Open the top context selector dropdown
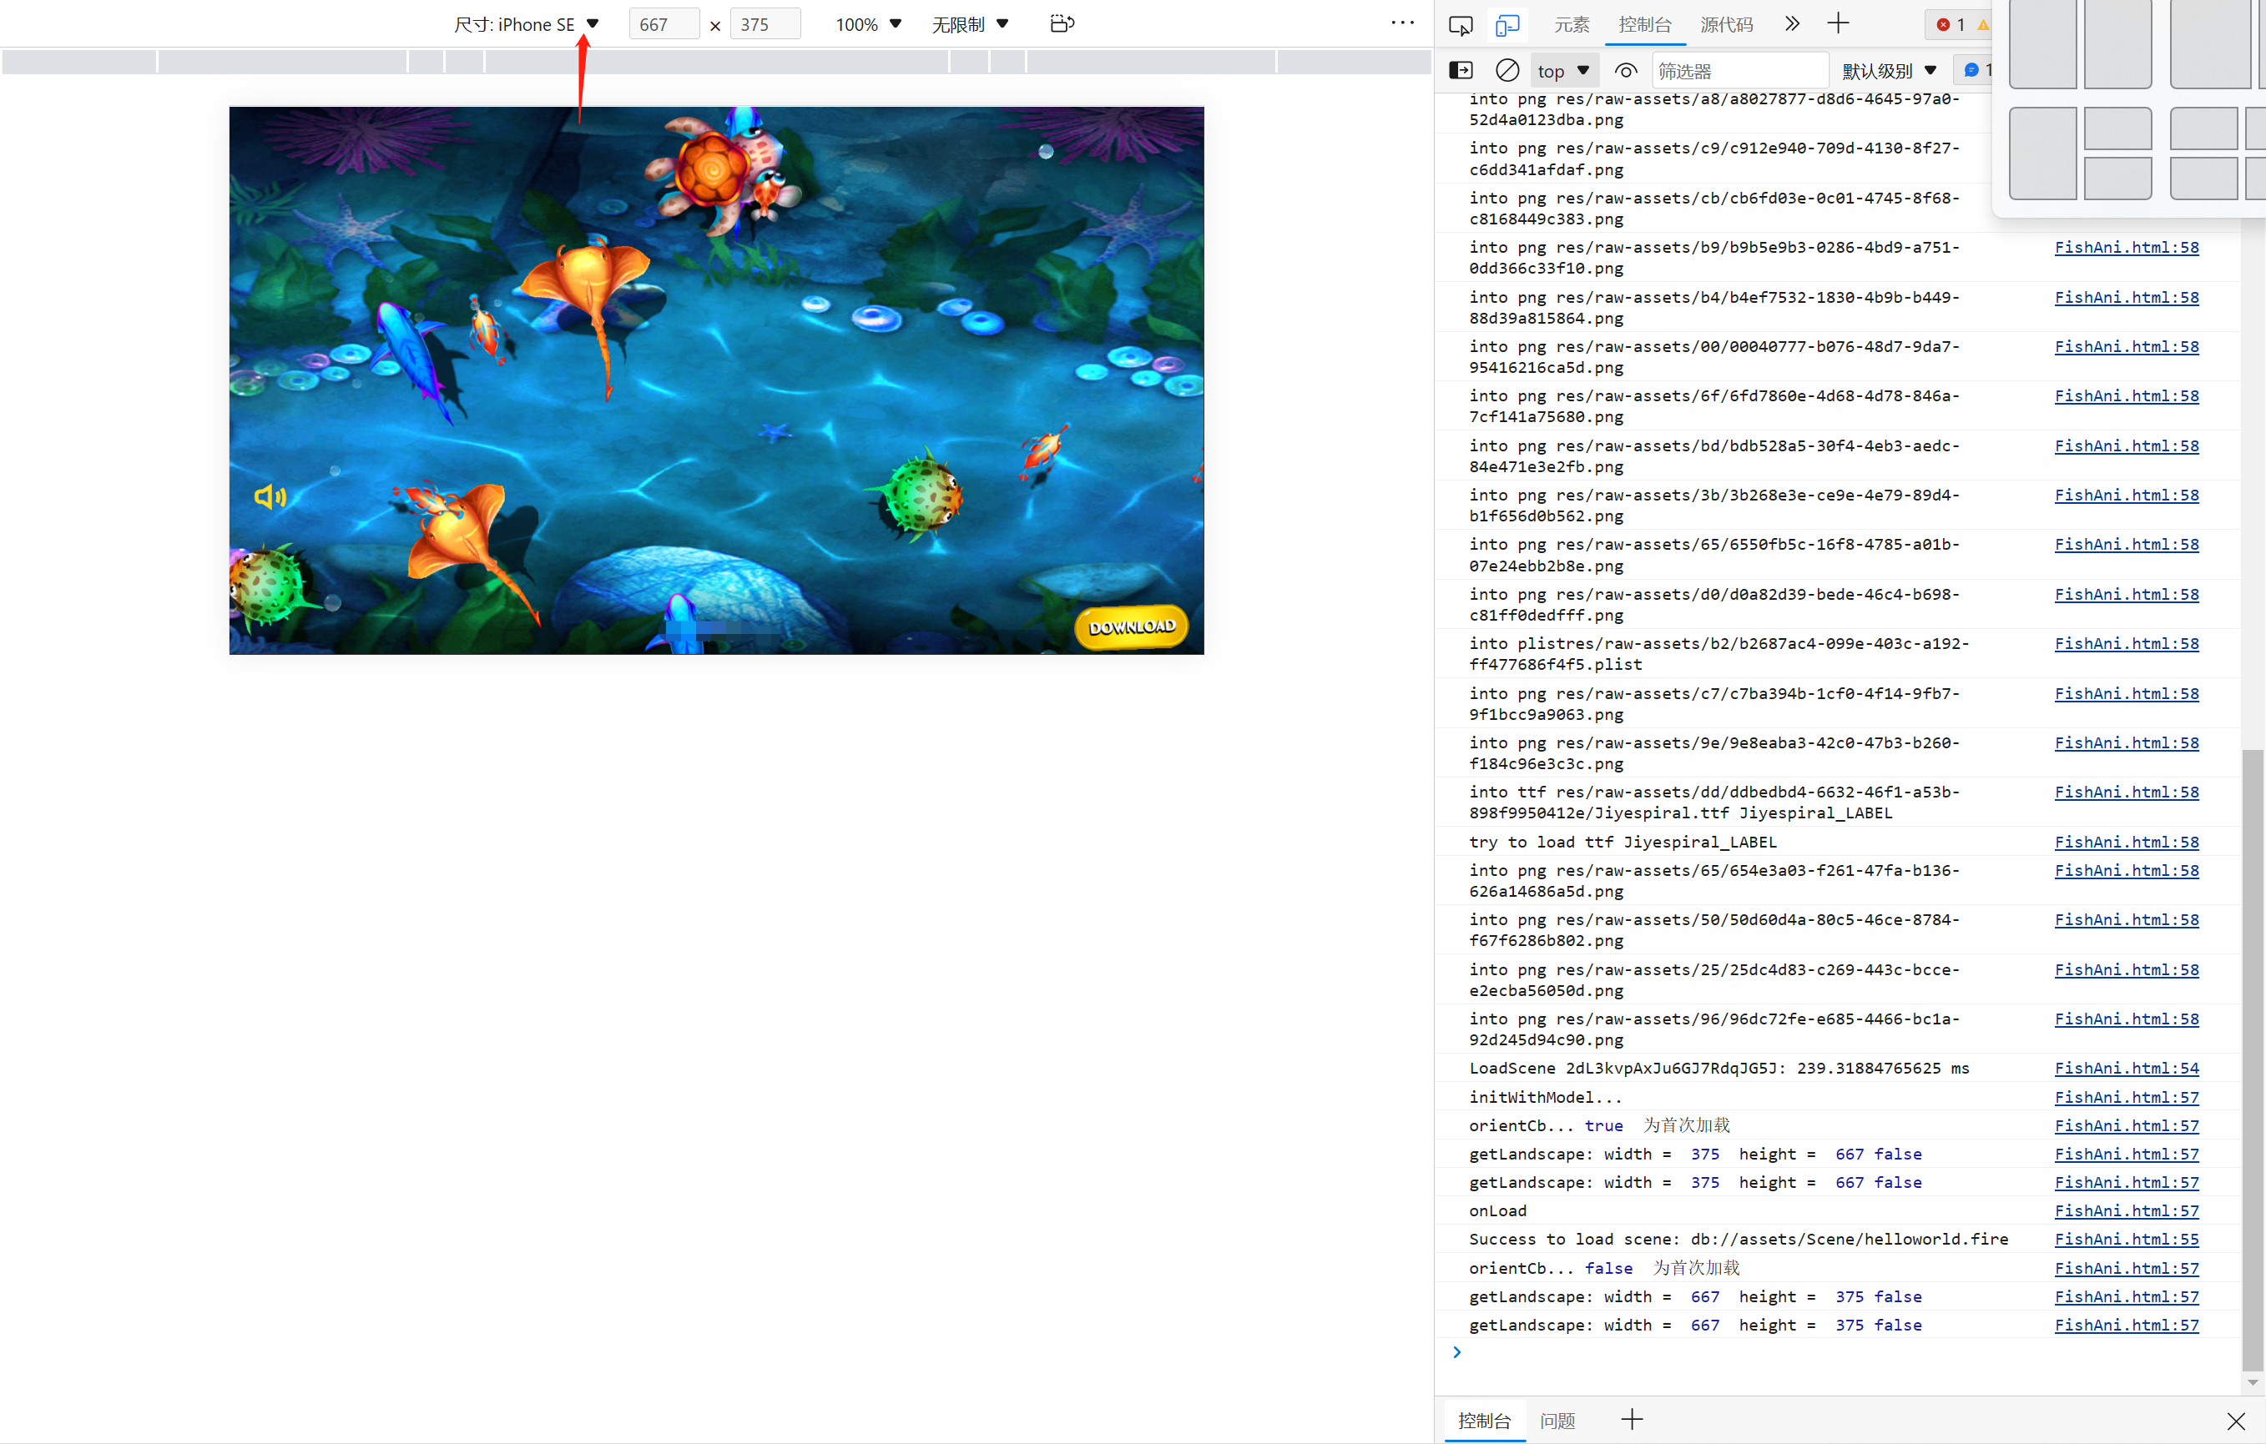 coord(1562,71)
